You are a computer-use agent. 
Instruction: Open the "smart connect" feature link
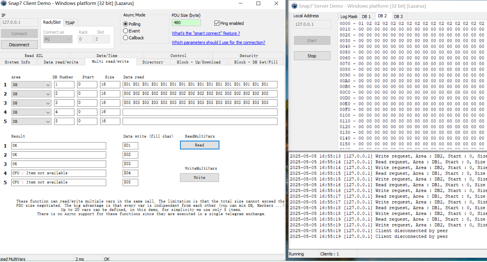[206, 33]
